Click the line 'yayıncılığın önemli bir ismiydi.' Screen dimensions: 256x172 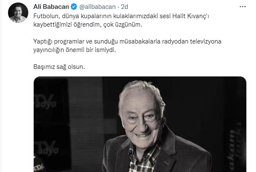(75, 50)
